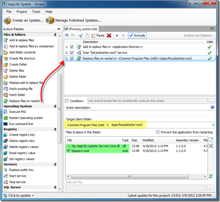Click the Condition browse ellipsis button

pos(211,101)
